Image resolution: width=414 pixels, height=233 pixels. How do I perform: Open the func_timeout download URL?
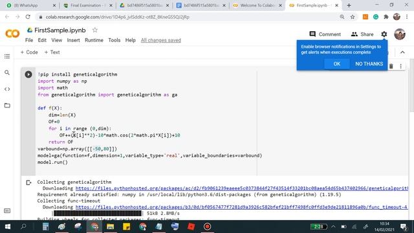(x=241, y=207)
